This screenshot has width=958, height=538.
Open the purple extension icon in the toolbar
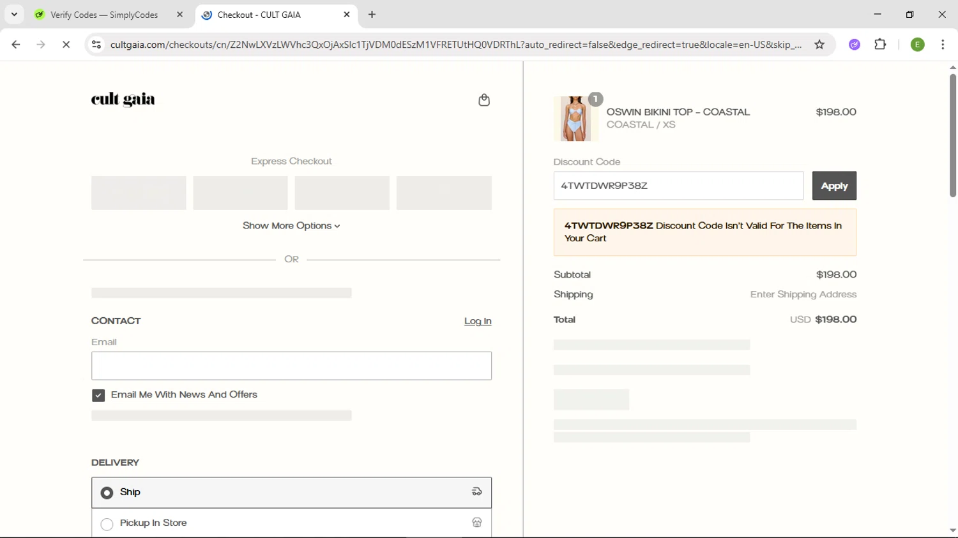855,45
